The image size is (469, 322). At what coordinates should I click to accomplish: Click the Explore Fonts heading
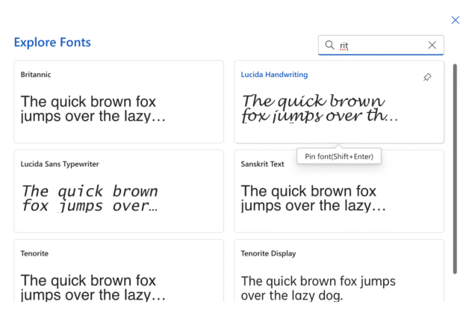52,43
